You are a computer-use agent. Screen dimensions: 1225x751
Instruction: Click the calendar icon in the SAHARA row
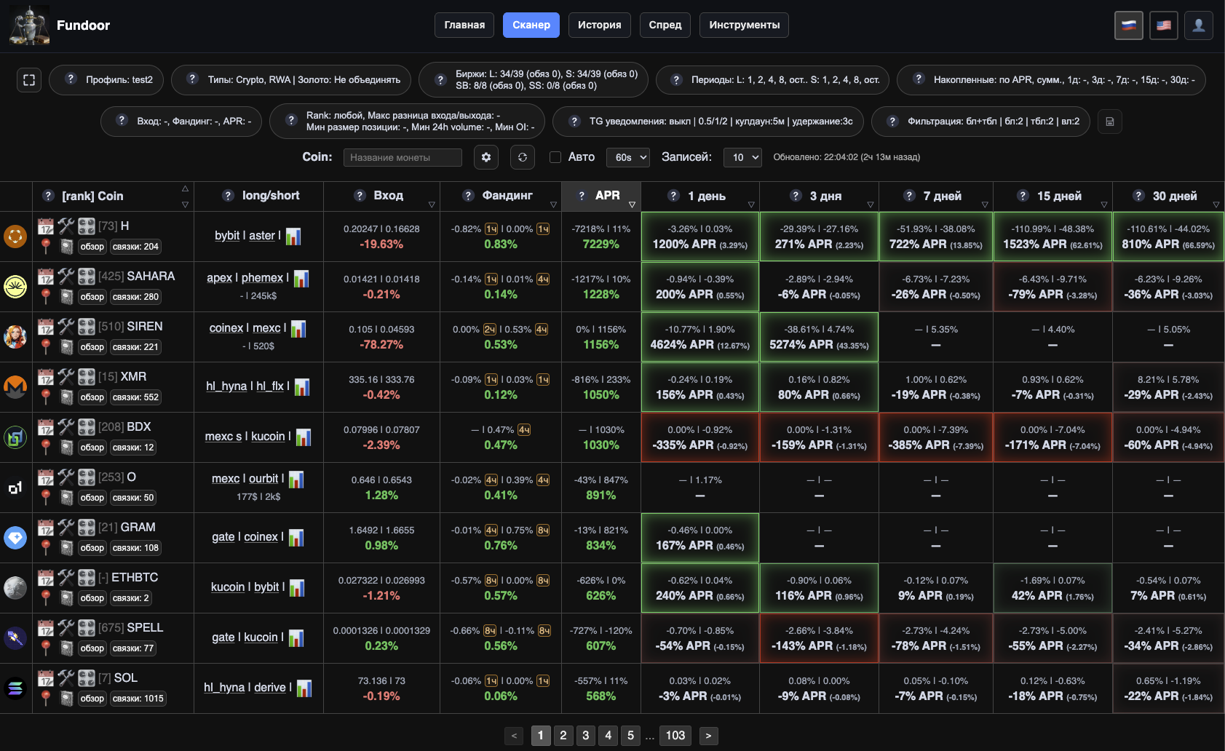click(46, 277)
